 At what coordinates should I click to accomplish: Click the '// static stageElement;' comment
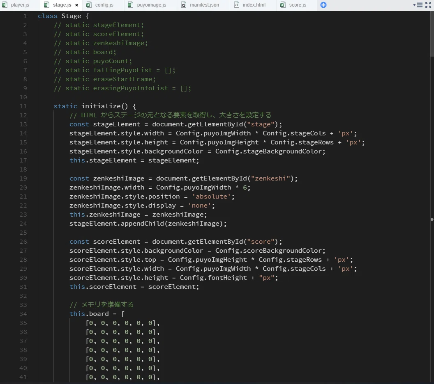pos(99,25)
